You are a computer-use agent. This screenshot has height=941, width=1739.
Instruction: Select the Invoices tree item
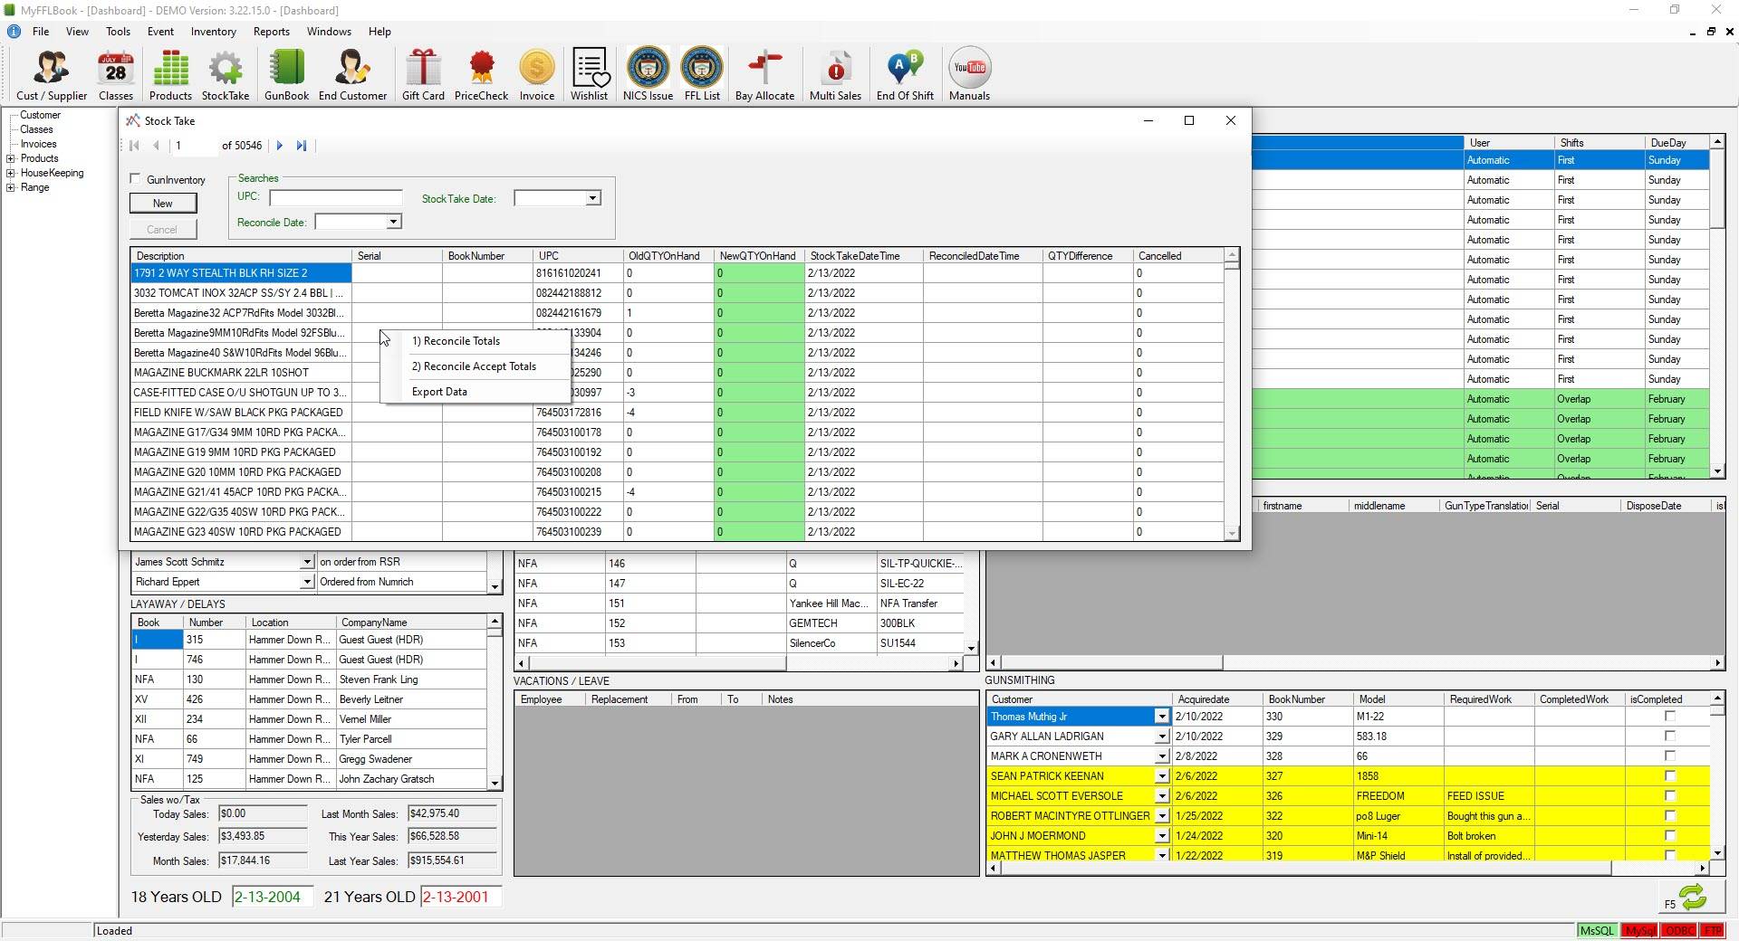38,144
